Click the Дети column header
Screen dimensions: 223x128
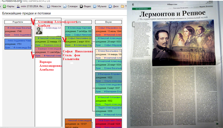point(78,22)
